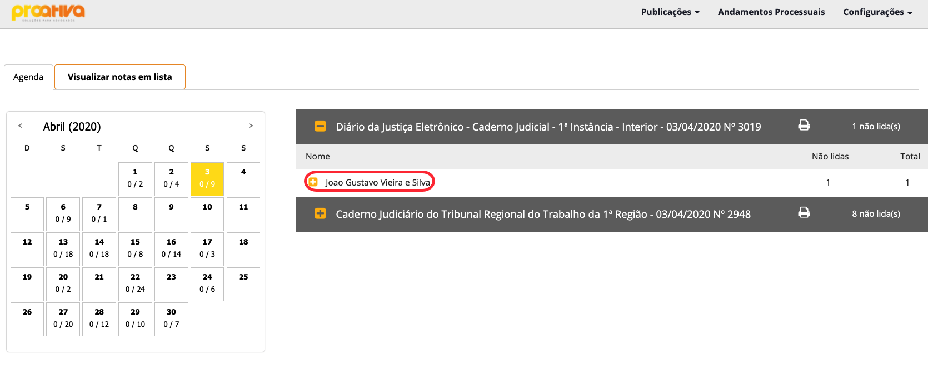The height and width of the screenshot is (374, 928).
Task: Select highlighted April 3 date
Action: coord(207,179)
